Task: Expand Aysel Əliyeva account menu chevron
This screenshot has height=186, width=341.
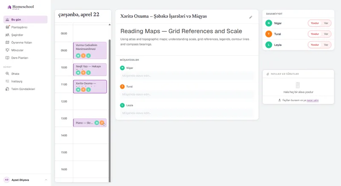Action: point(46,180)
